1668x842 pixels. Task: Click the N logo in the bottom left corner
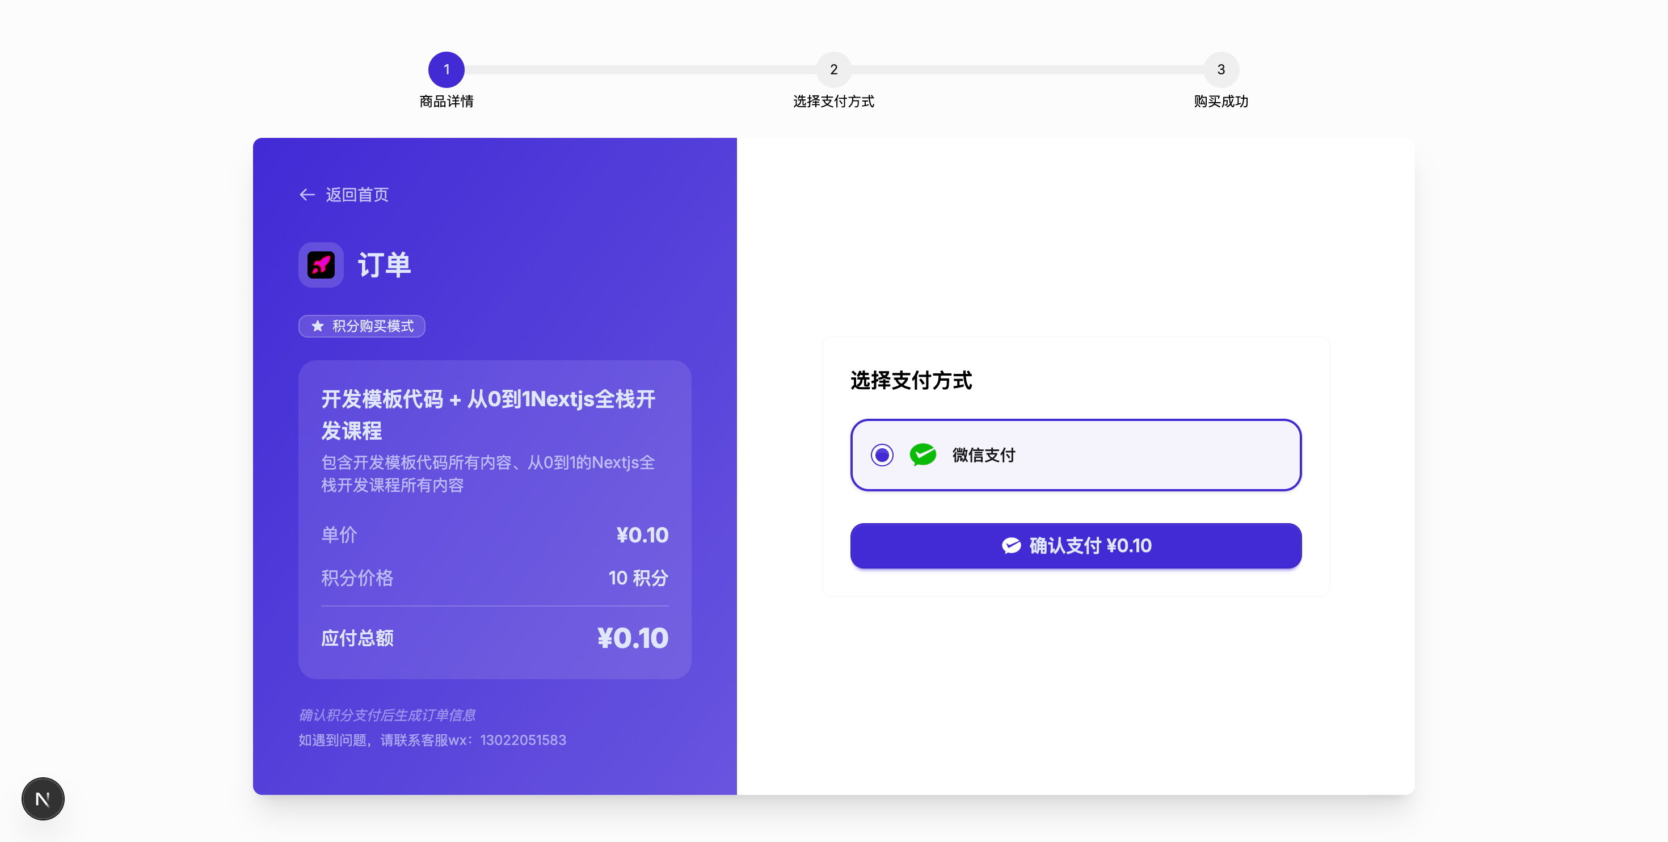click(x=42, y=799)
